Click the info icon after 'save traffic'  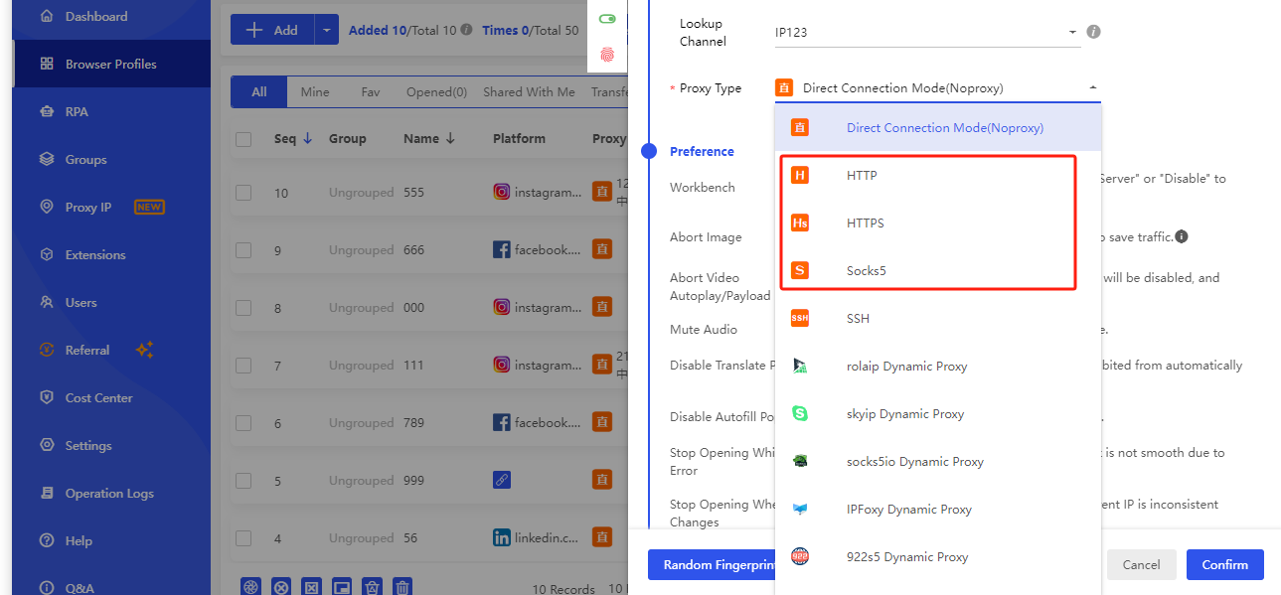[x=1182, y=236]
